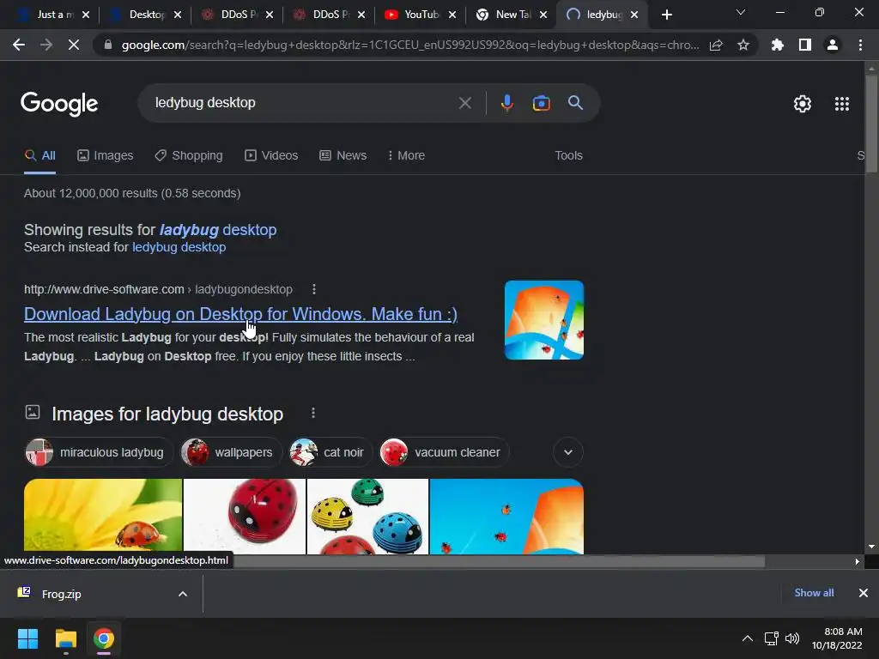Image resolution: width=879 pixels, height=659 pixels.
Task: Open the clock and date panel
Action: 837,638
